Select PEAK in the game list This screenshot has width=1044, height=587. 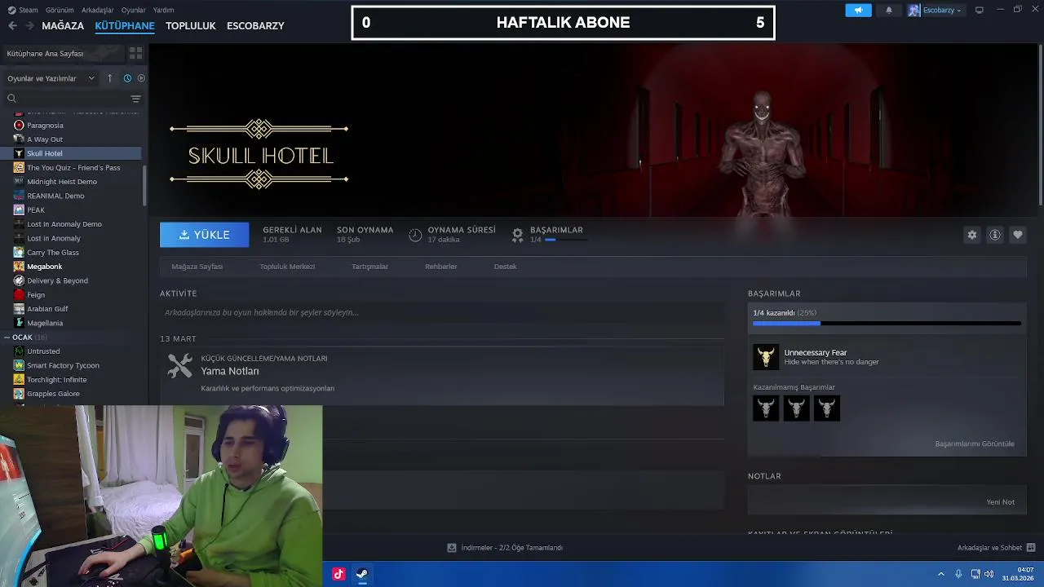pyautogui.click(x=36, y=210)
